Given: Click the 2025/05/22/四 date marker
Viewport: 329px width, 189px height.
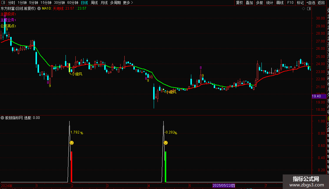Looking at the screenshot, I should point(224,186).
